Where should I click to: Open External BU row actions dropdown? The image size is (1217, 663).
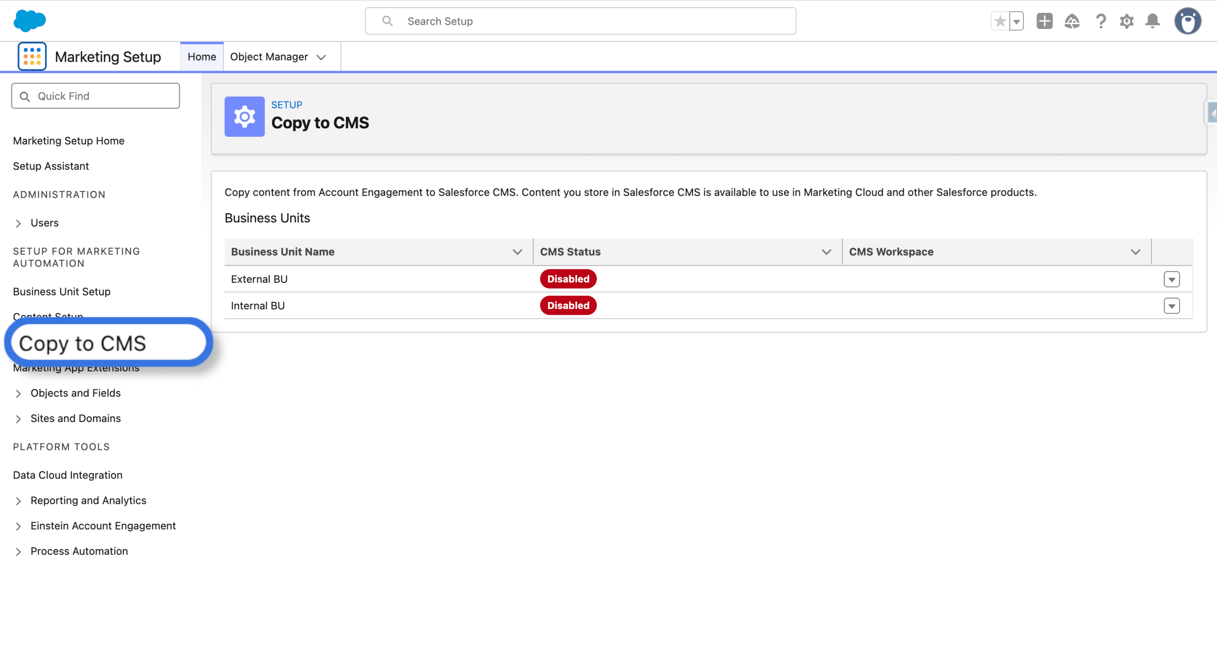point(1171,279)
